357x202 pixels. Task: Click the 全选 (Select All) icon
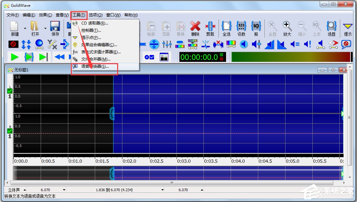click(226, 26)
